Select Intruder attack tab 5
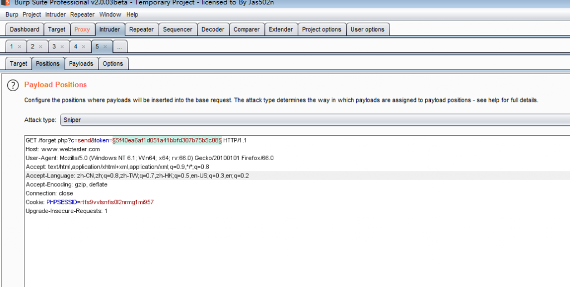The width and height of the screenshot is (570, 287). [97, 47]
